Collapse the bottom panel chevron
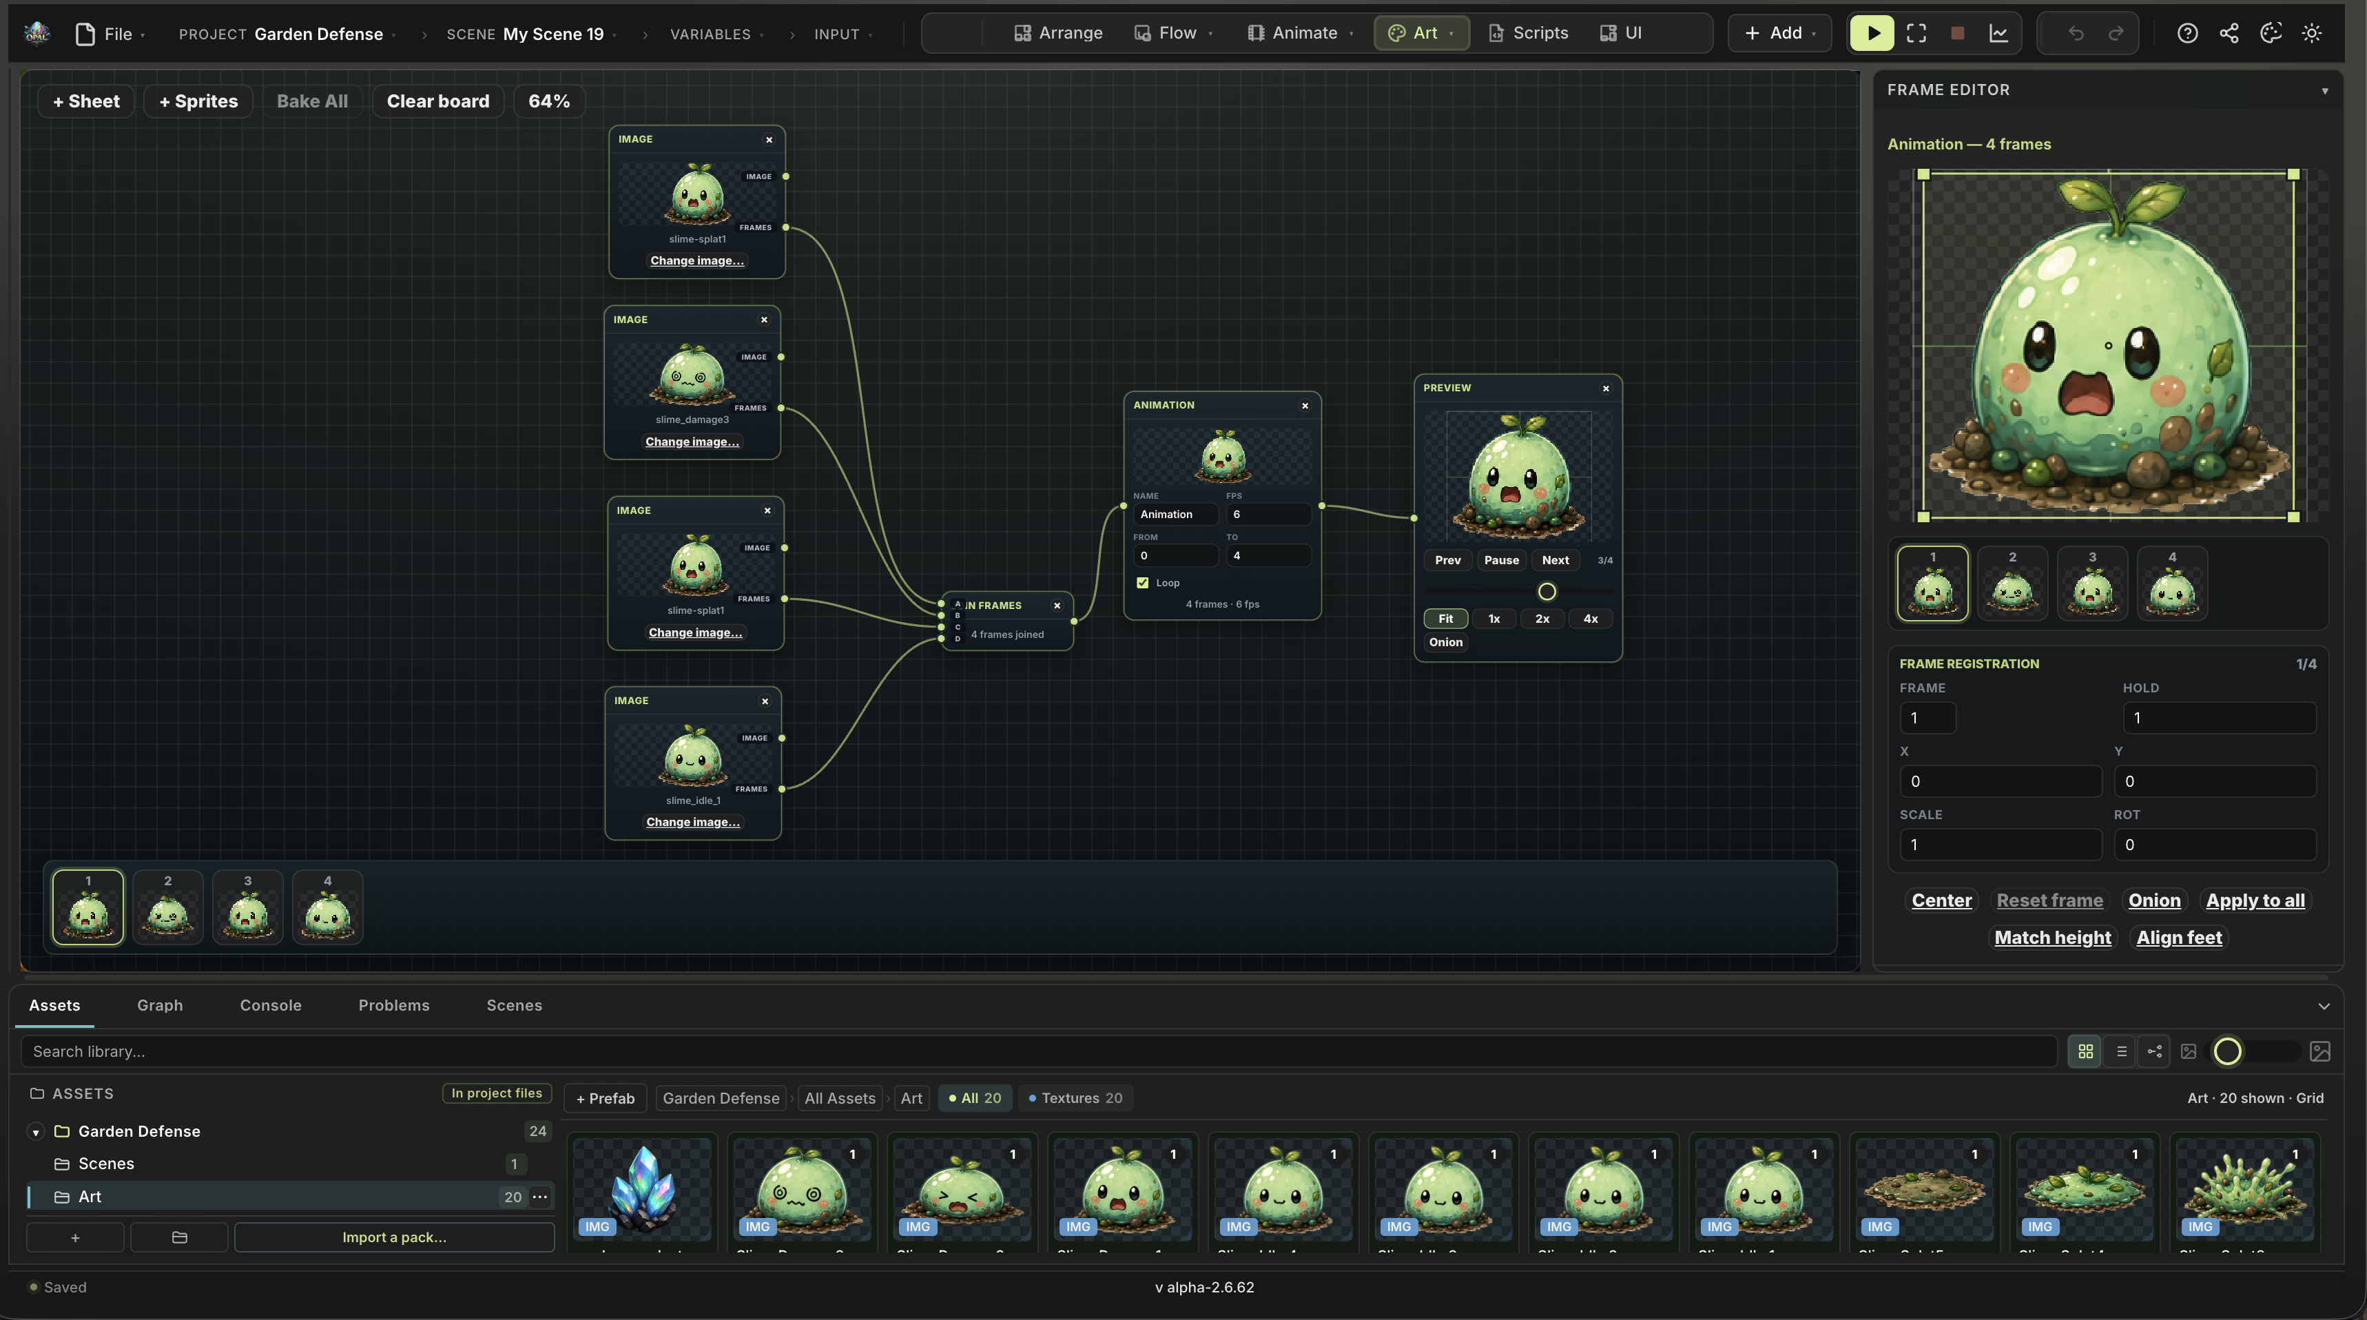 click(x=2324, y=1006)
